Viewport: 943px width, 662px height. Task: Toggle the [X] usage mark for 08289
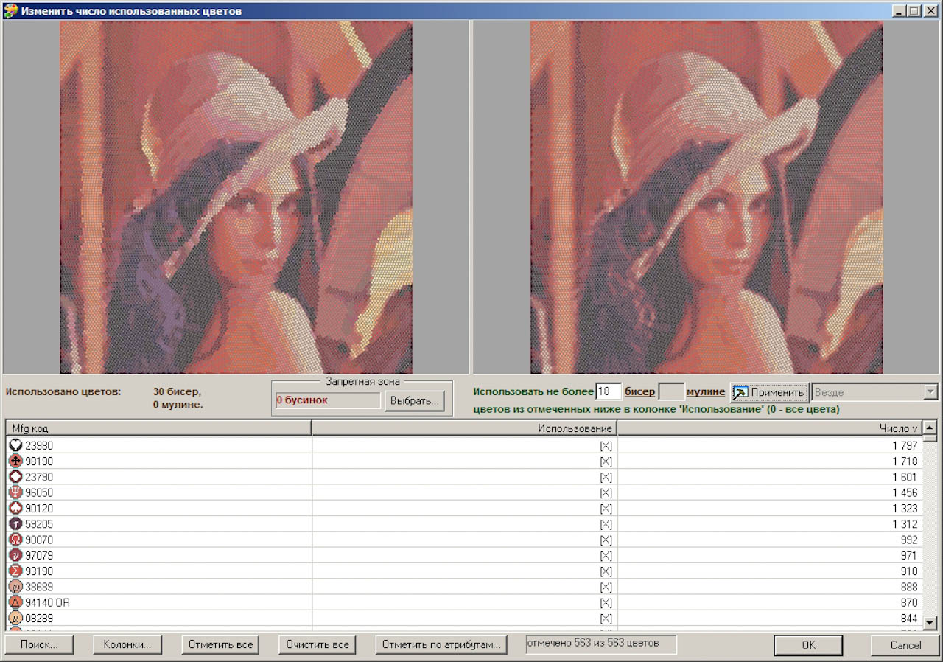point(606,619)
